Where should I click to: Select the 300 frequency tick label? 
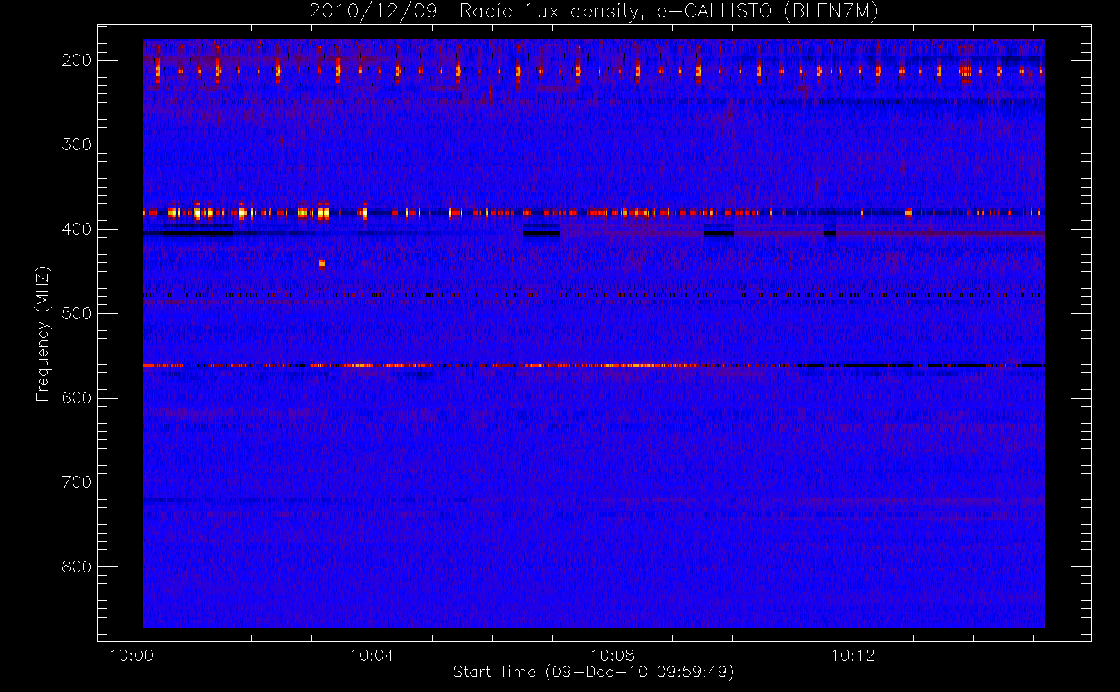(x=77, y=145)
